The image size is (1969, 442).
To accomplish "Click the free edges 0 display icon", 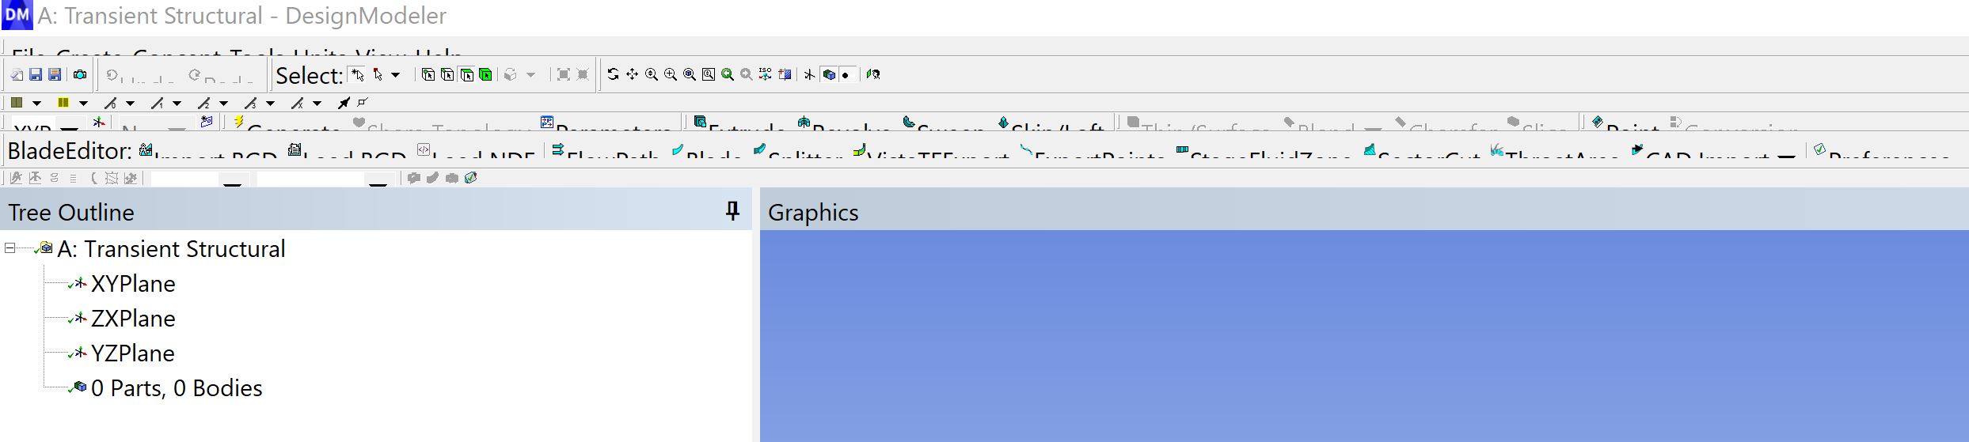I will tap(111, 103).
